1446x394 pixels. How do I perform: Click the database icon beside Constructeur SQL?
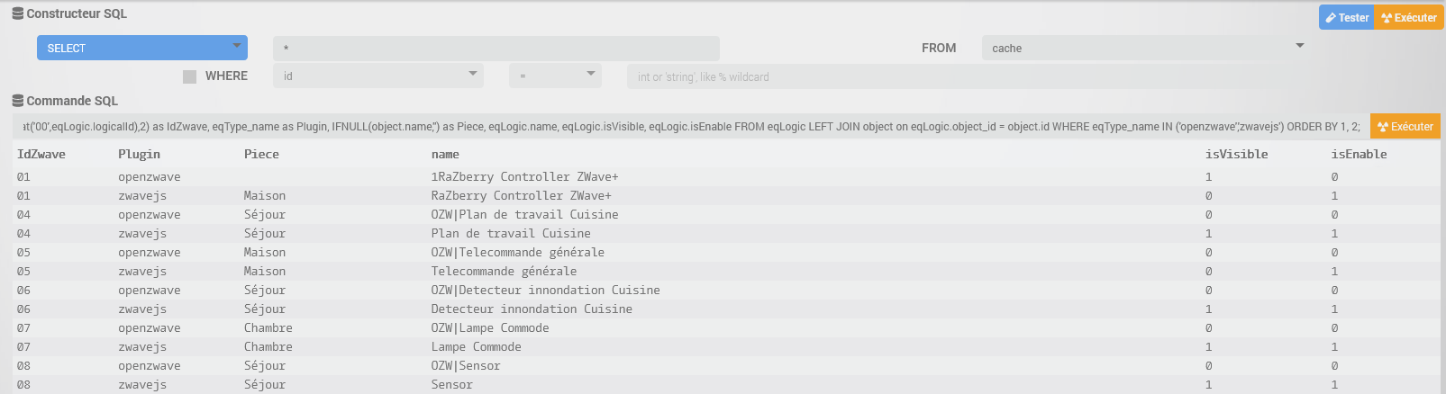tap(18, 13)
